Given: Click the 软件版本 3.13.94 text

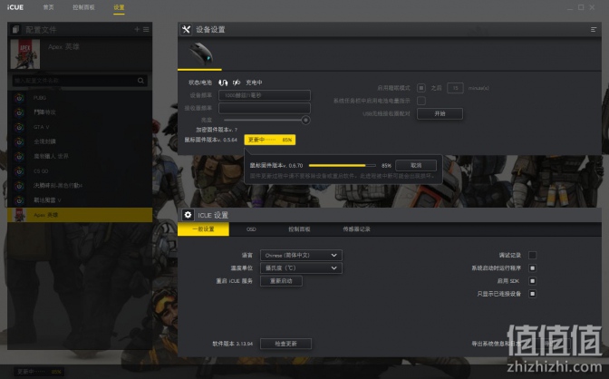Looking at the screenshot, I should click(x=232, y=344).
